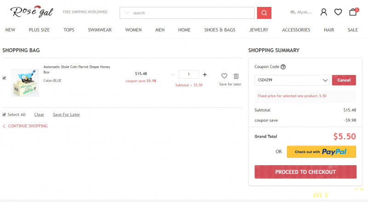Click the Rosegal logo

[x=32, y=12]
